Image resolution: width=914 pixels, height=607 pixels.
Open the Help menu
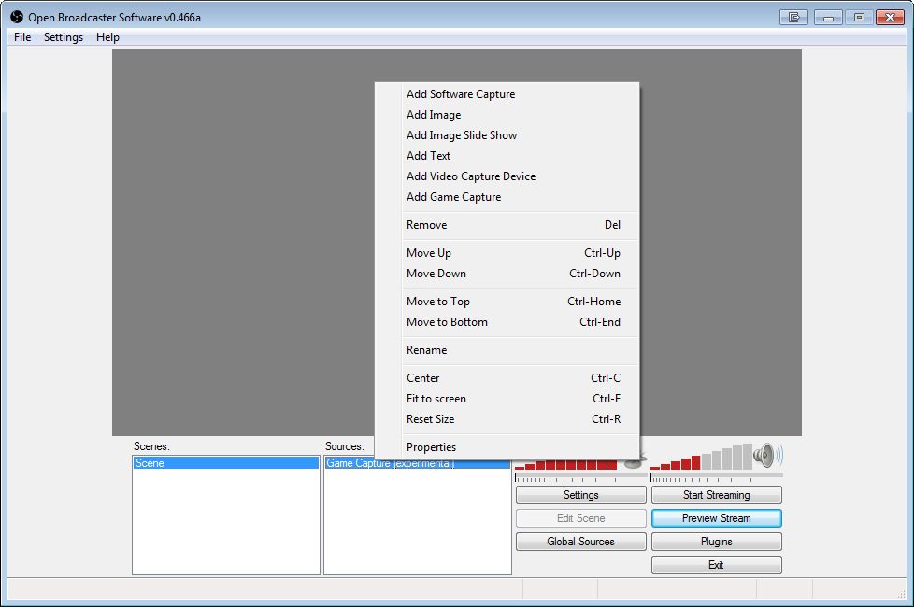click(107, 37)
